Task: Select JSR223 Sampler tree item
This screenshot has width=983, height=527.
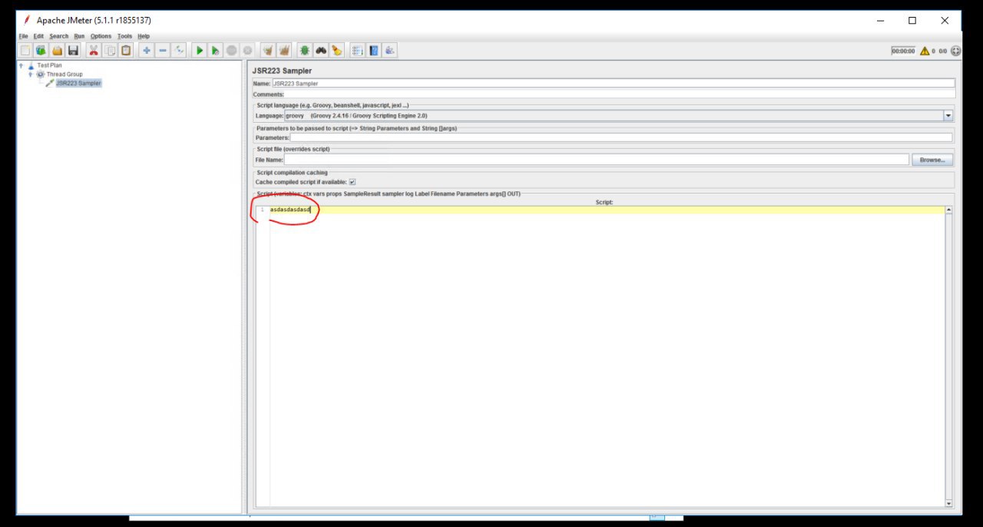Action: [78, 83]
